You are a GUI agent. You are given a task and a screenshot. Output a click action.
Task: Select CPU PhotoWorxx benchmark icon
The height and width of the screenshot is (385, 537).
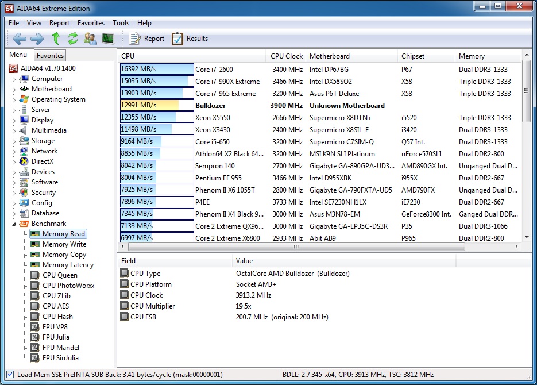pos(35,286)
